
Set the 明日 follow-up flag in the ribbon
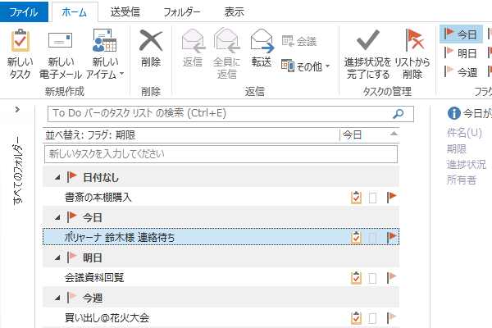(x=461, y=53)
